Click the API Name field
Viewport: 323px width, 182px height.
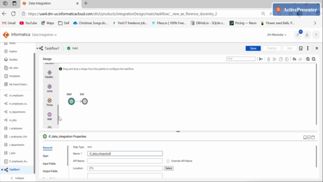(125, 161)
